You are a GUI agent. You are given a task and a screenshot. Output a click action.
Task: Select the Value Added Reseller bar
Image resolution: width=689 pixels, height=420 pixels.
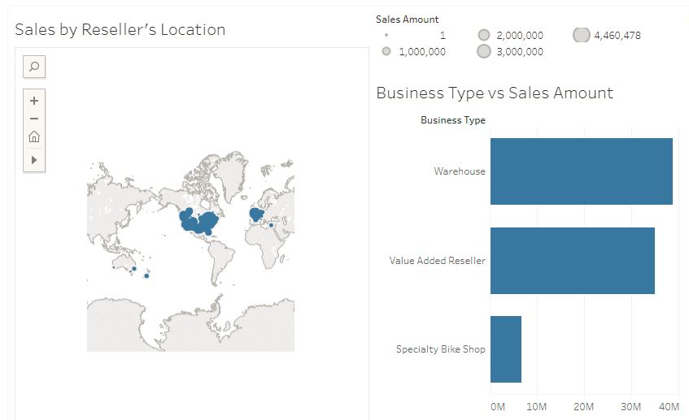click(x=573, y=261)
